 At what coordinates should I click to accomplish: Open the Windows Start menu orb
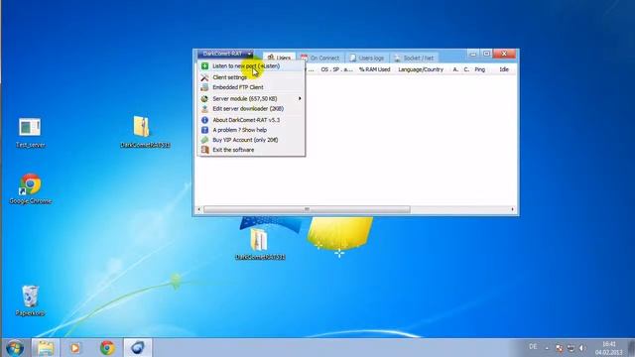[x=15, y=348]
